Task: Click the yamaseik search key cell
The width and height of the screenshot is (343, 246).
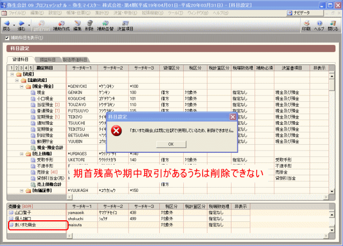Action: pos(82,213)
